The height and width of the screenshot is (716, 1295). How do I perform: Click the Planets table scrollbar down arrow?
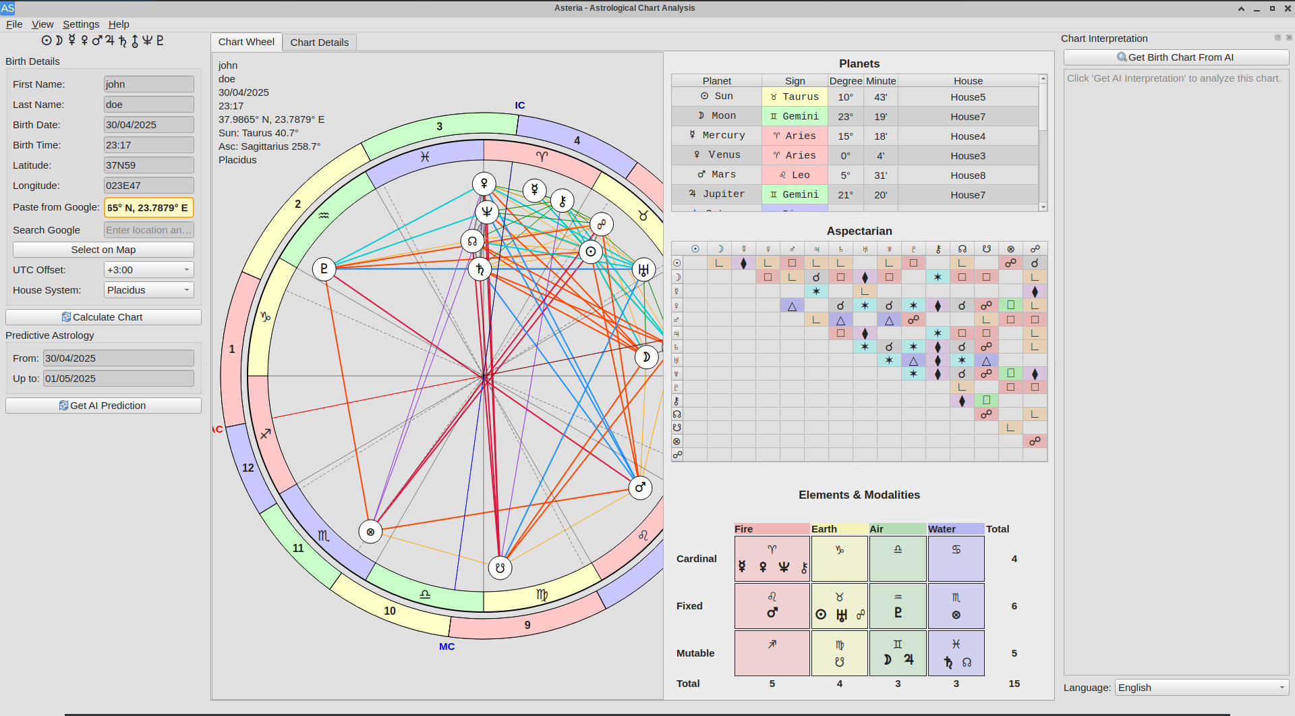(1043, 207)
